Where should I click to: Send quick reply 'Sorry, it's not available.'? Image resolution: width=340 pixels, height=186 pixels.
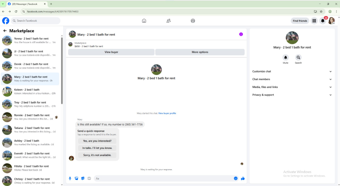[x=97, y=155]
